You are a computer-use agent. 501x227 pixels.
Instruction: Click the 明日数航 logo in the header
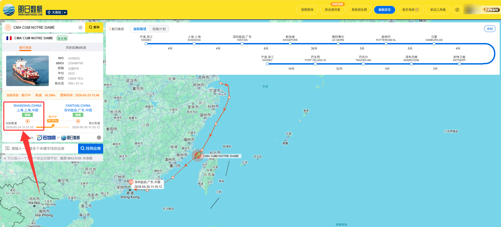coord(23,10)
